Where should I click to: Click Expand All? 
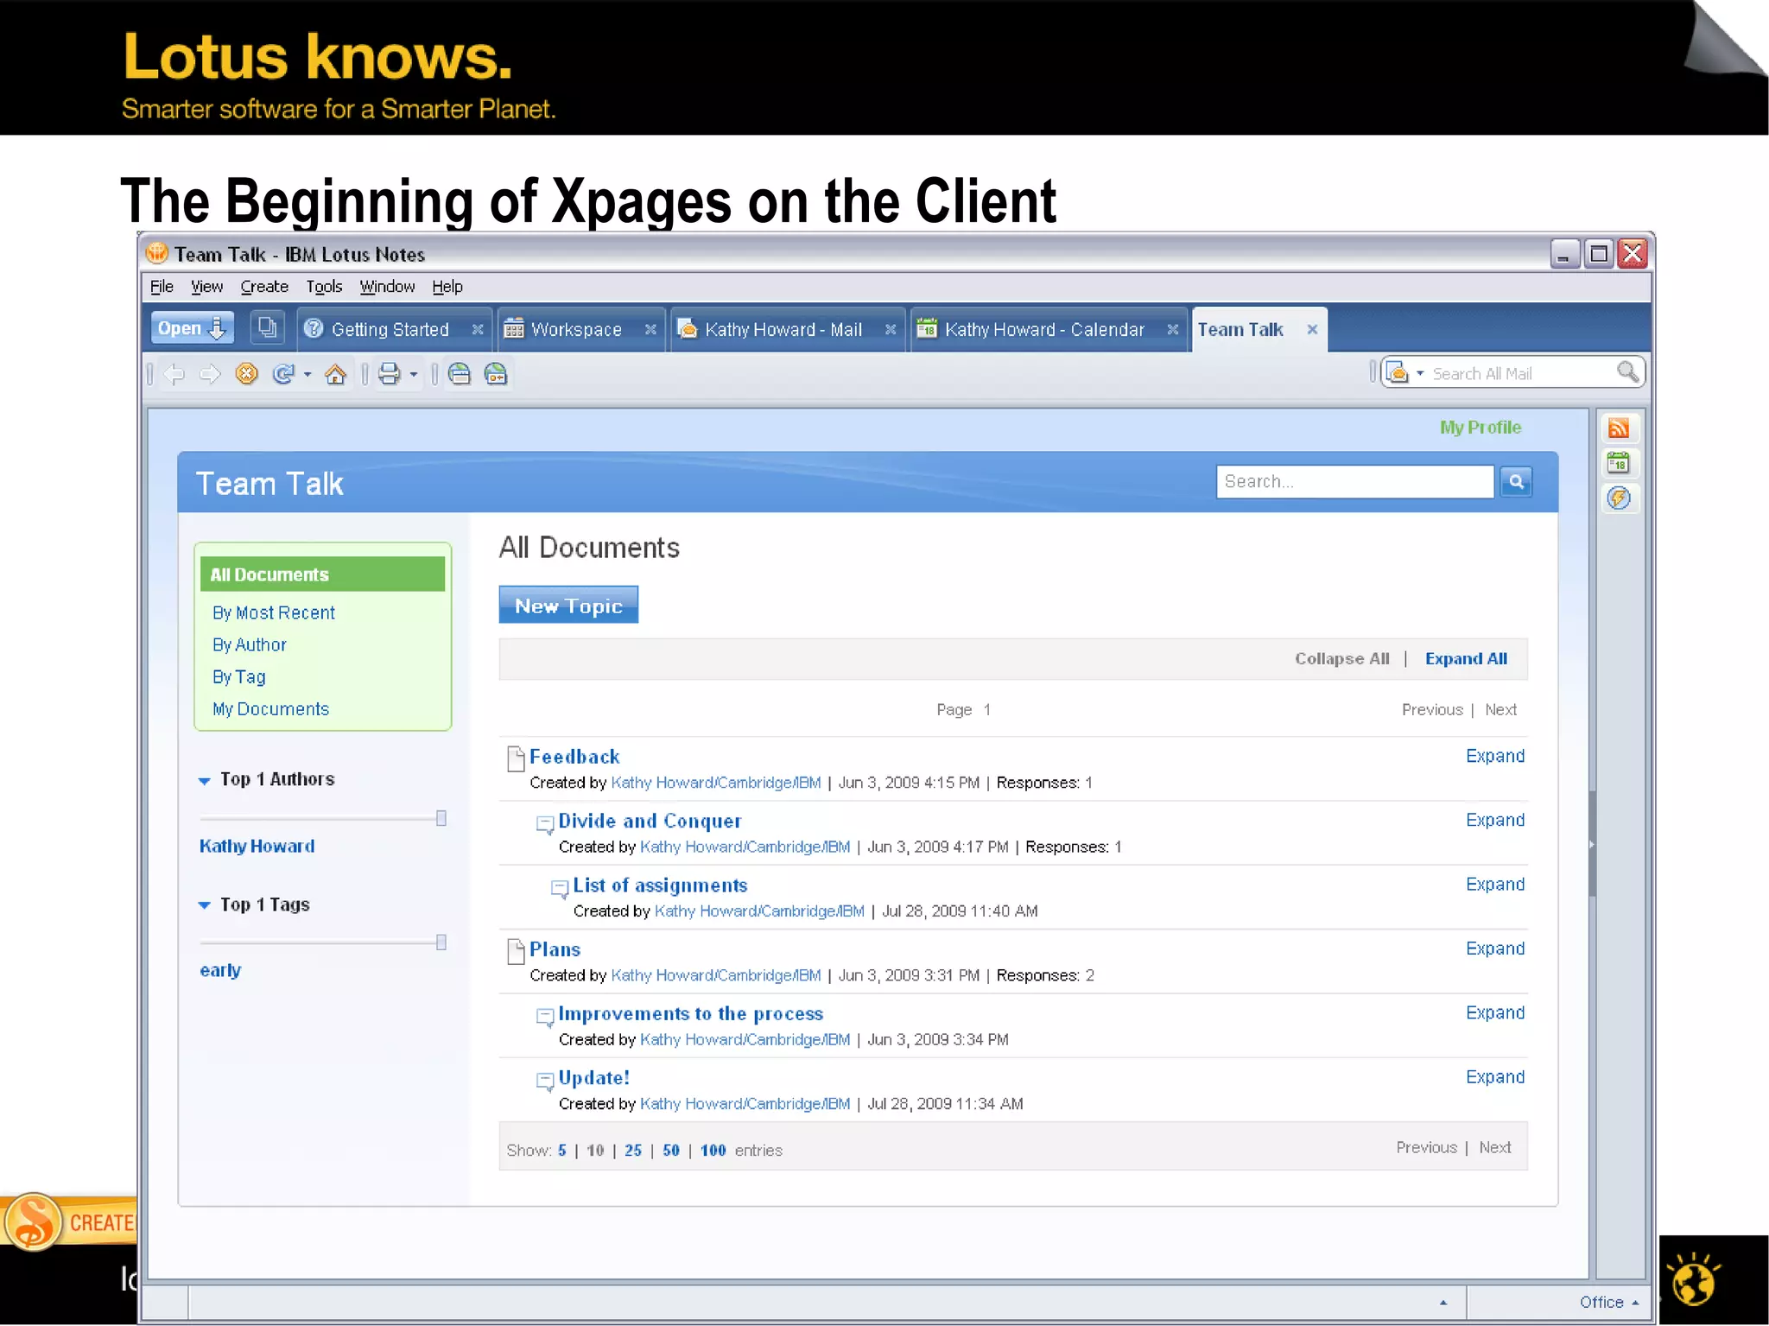pos(1466,659)
